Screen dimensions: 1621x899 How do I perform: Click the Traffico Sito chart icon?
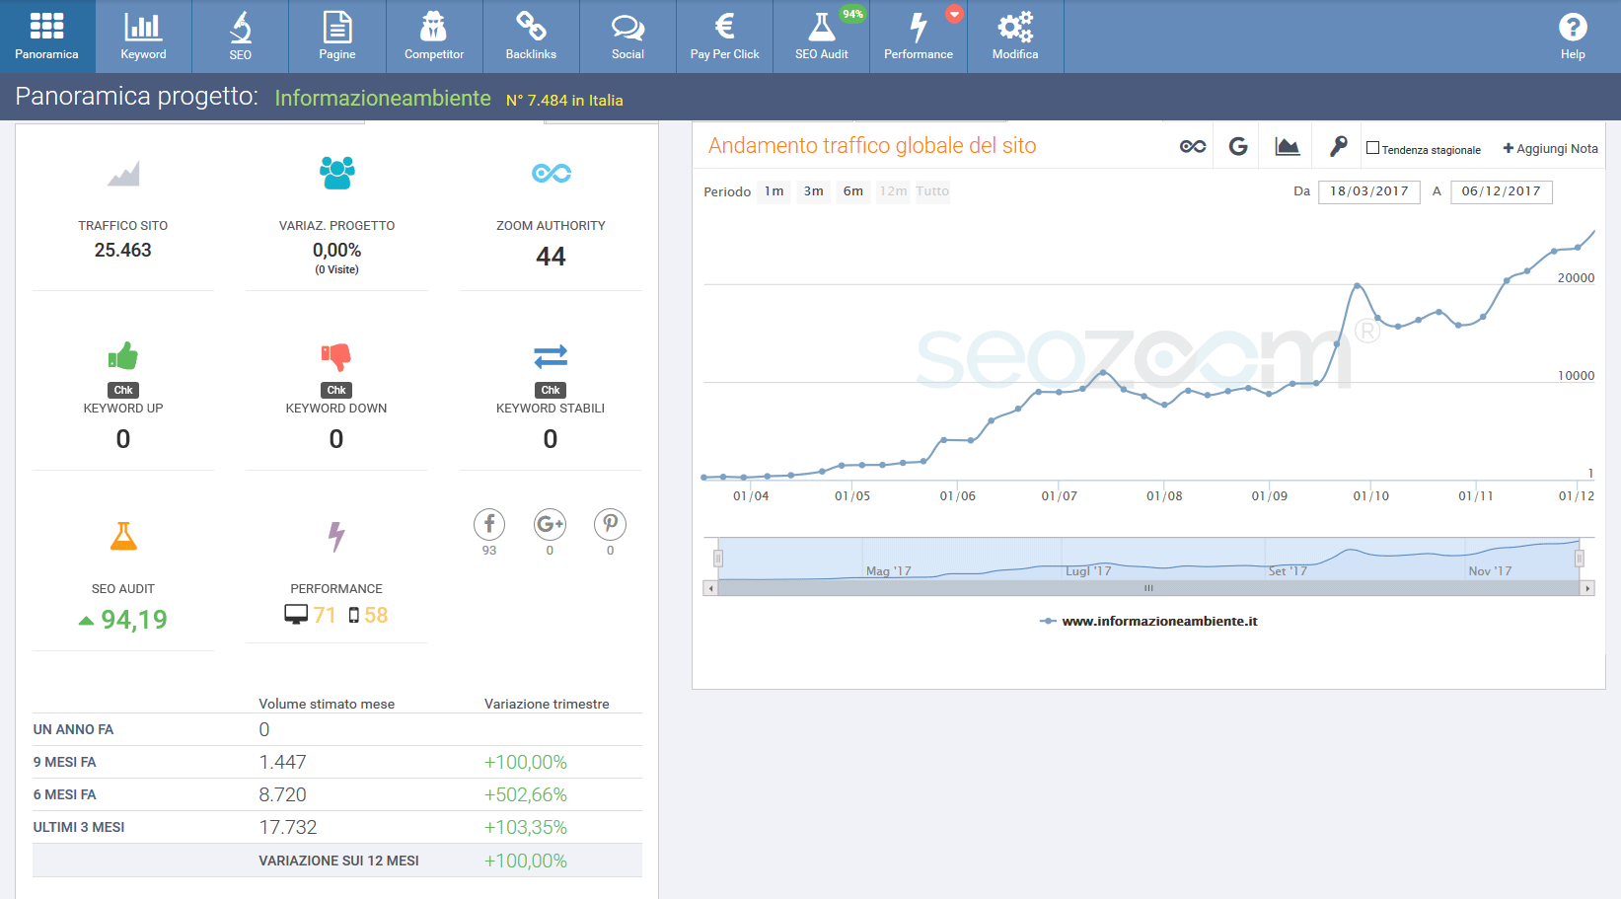pyautogui.click(x=123, y=174)
